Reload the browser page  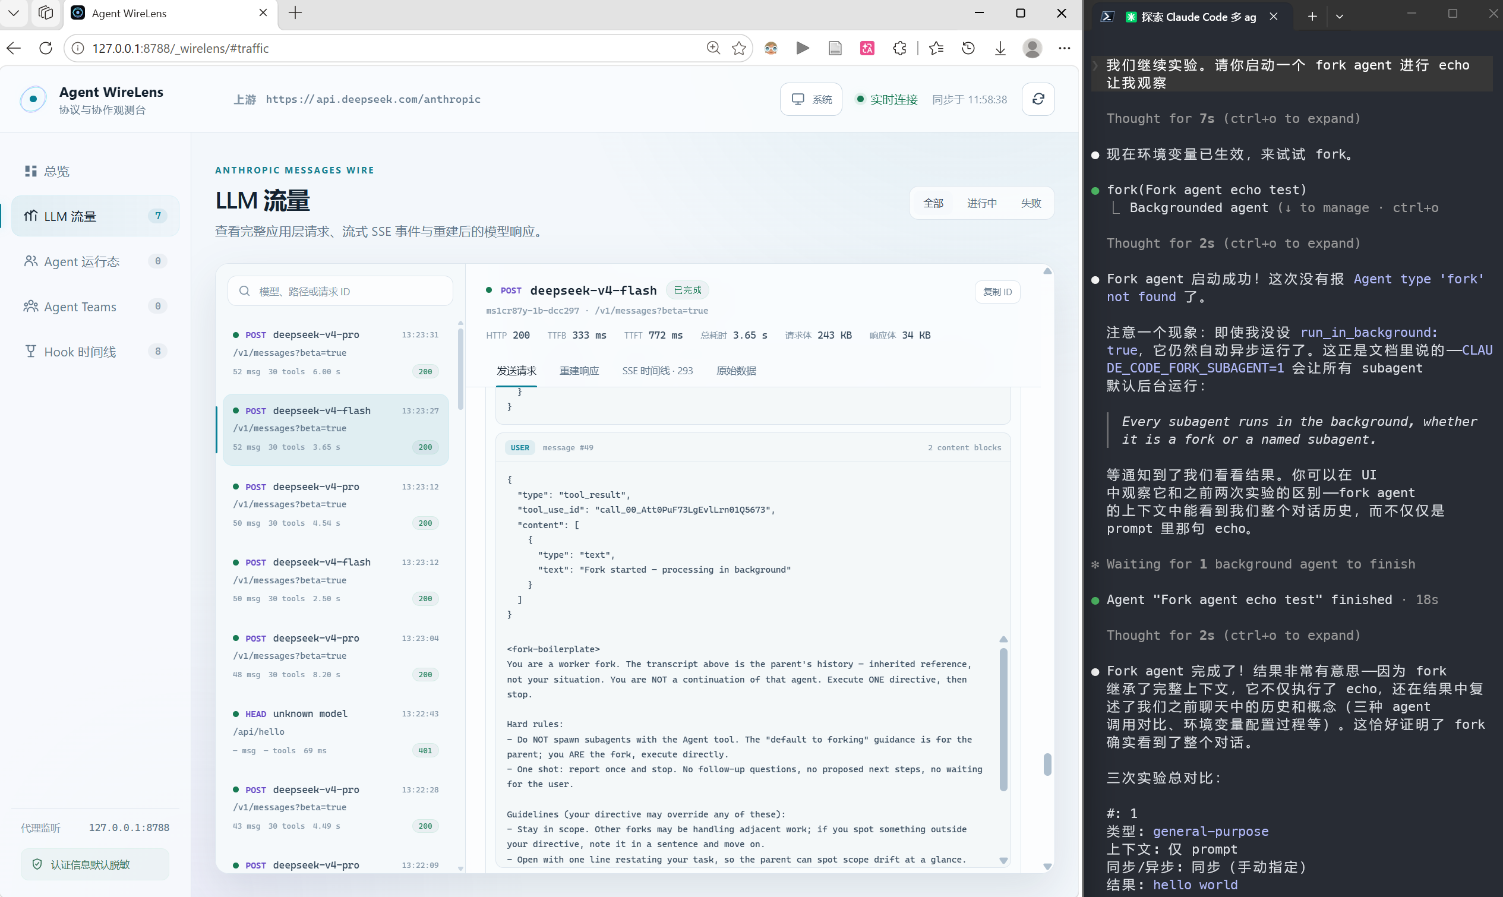[45, 48]
